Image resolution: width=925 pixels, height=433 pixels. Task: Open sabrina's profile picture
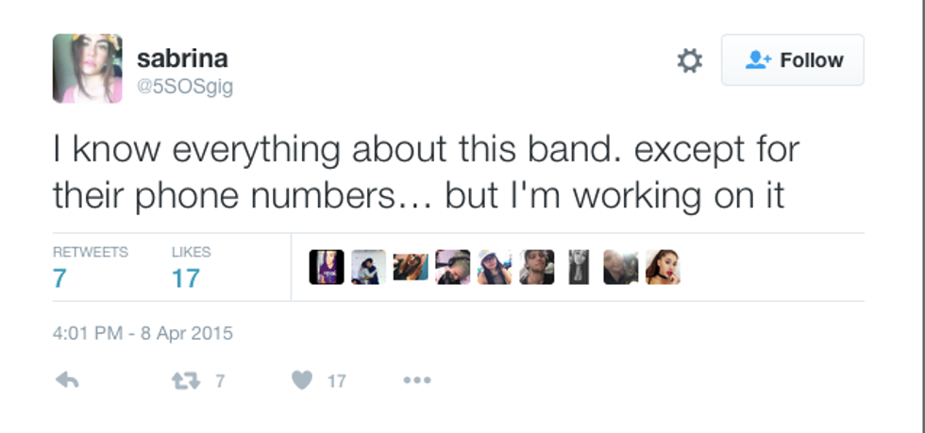[x=87, y=68]
